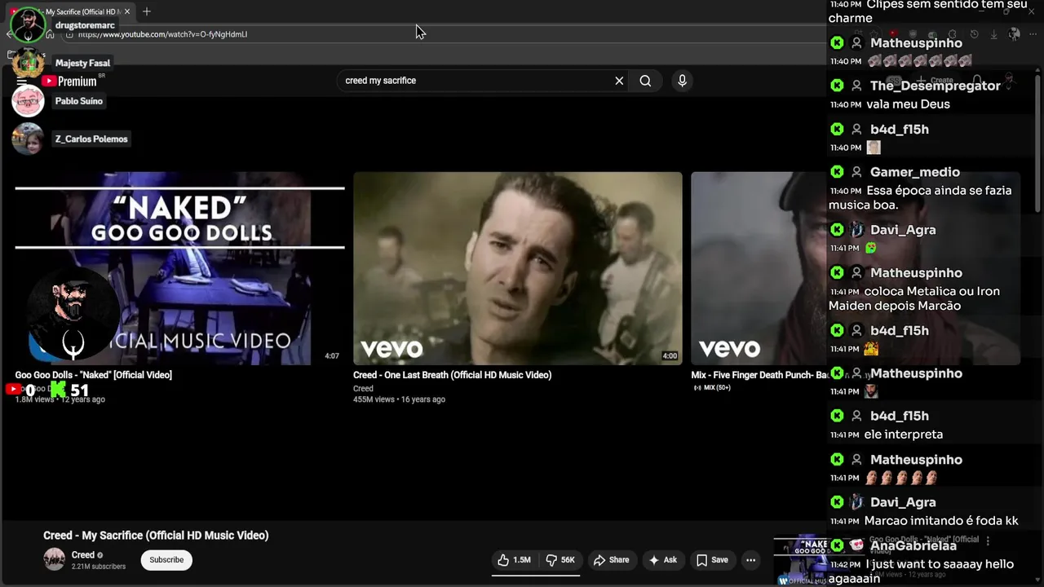1044x587 pixels.
Task: Dislike the video (56K)
Action: tap(560, 560)
